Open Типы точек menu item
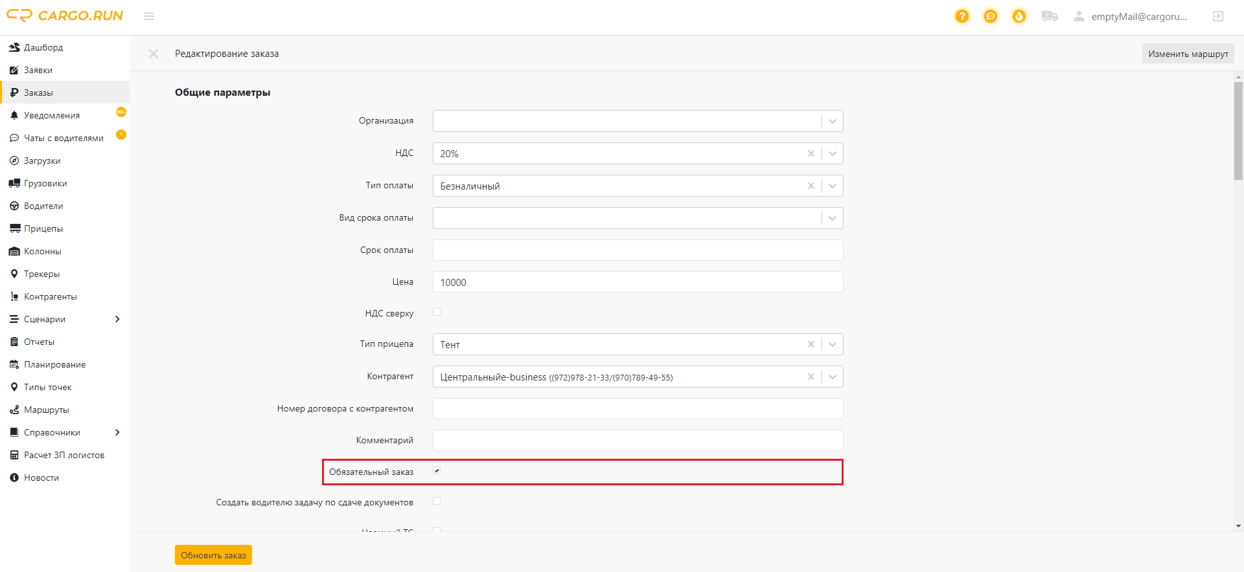This screenshot has width=1244, height=572. (x=65, y=387)
